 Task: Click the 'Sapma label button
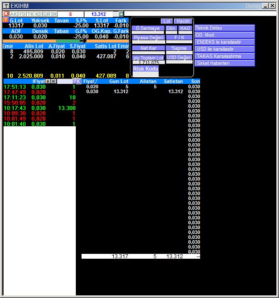coord(179,48)
